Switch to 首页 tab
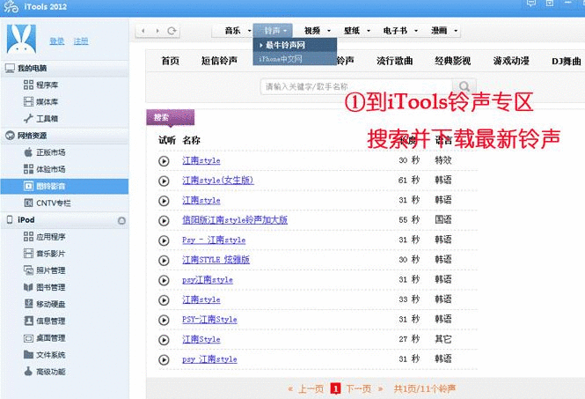This screenshot has height=399, width=585. click(x=170, y=61)
